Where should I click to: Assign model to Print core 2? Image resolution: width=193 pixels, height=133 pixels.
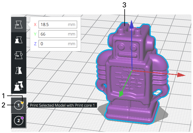tap(19, 121)
